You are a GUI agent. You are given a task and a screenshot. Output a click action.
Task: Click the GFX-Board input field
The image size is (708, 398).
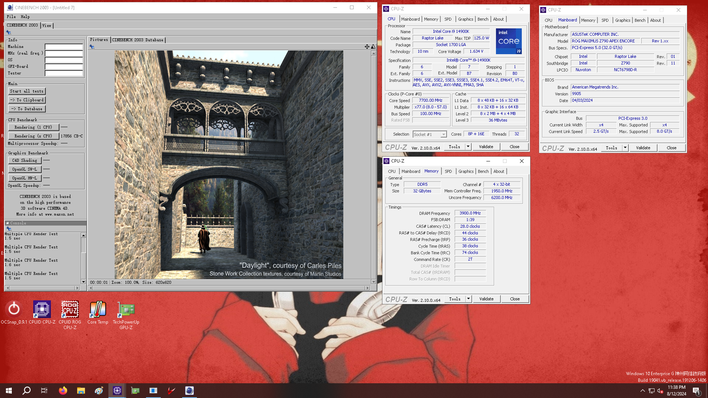64,67
